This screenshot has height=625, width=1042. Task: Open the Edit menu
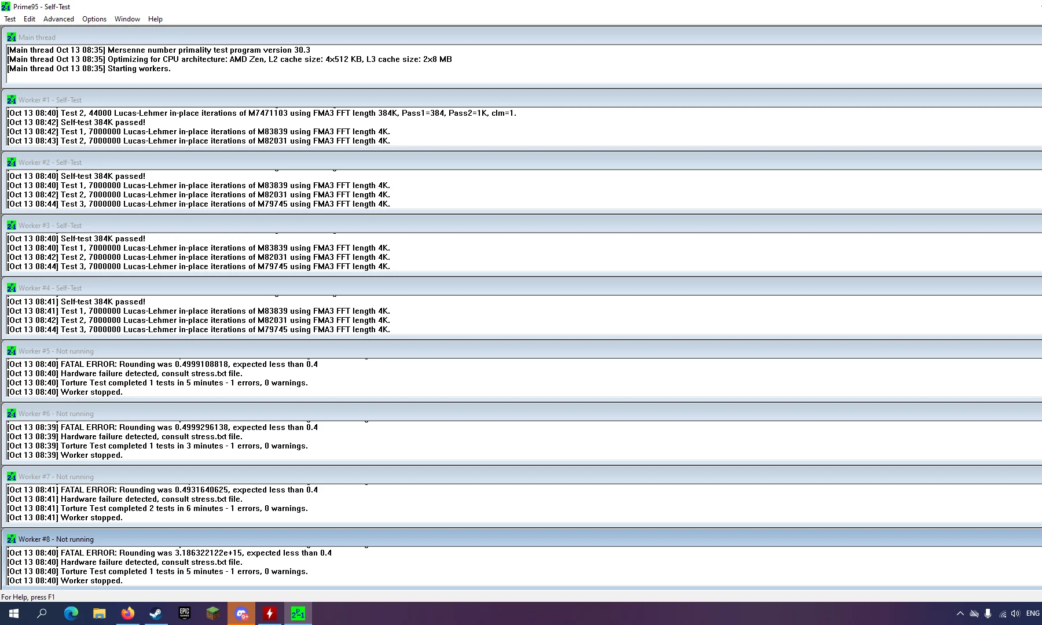pyautogui.click(x=30, y=19)
